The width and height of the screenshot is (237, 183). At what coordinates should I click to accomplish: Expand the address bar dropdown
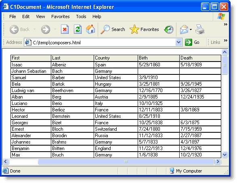pos(178,42)
